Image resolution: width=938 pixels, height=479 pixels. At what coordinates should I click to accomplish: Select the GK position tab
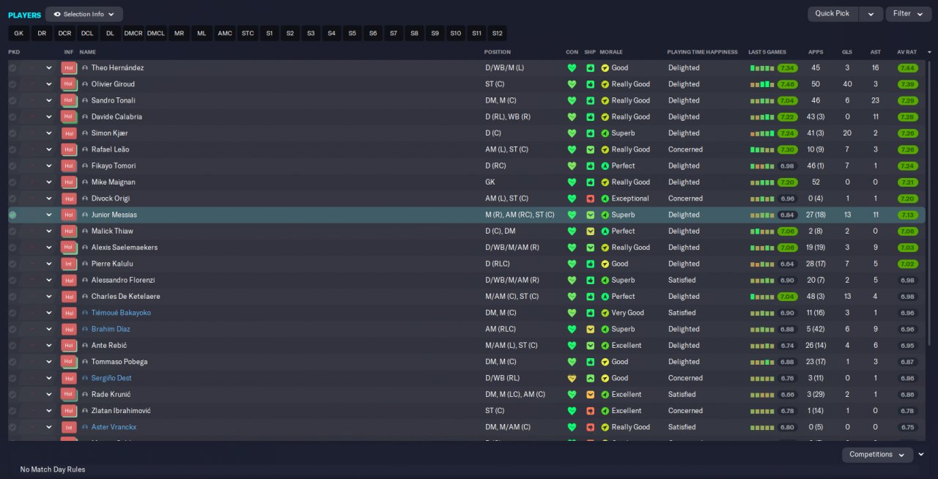coord(19,33)
